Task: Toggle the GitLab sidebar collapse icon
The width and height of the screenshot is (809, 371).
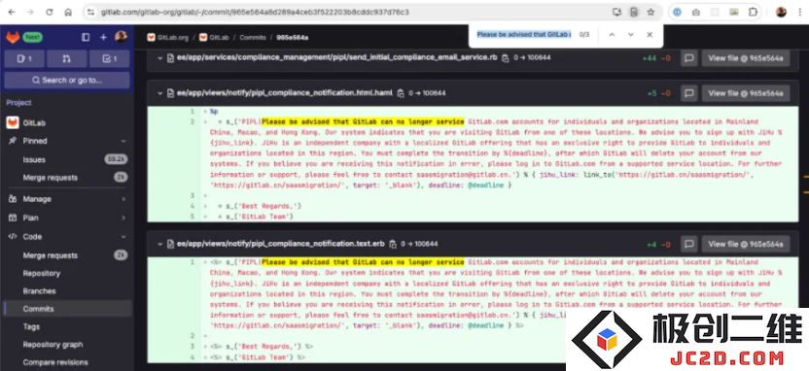Action: point(86,37)
